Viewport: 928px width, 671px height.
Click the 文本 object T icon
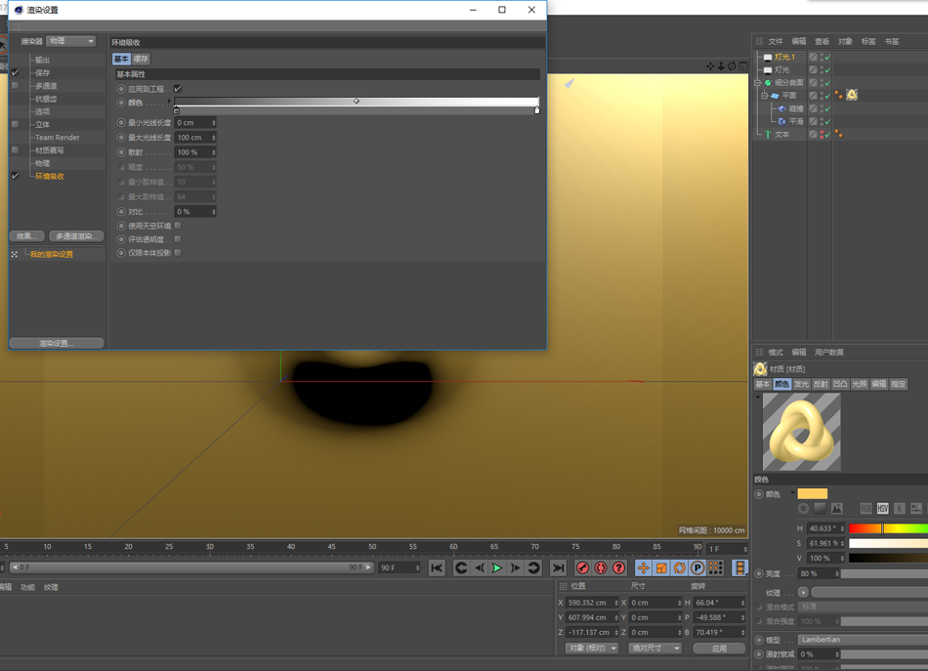768,135
